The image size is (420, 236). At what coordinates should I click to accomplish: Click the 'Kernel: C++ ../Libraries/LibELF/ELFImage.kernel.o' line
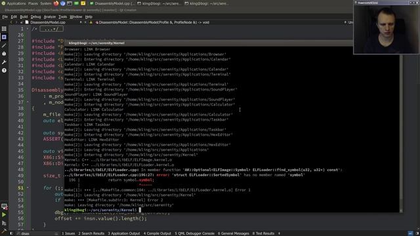pos(118,160)
